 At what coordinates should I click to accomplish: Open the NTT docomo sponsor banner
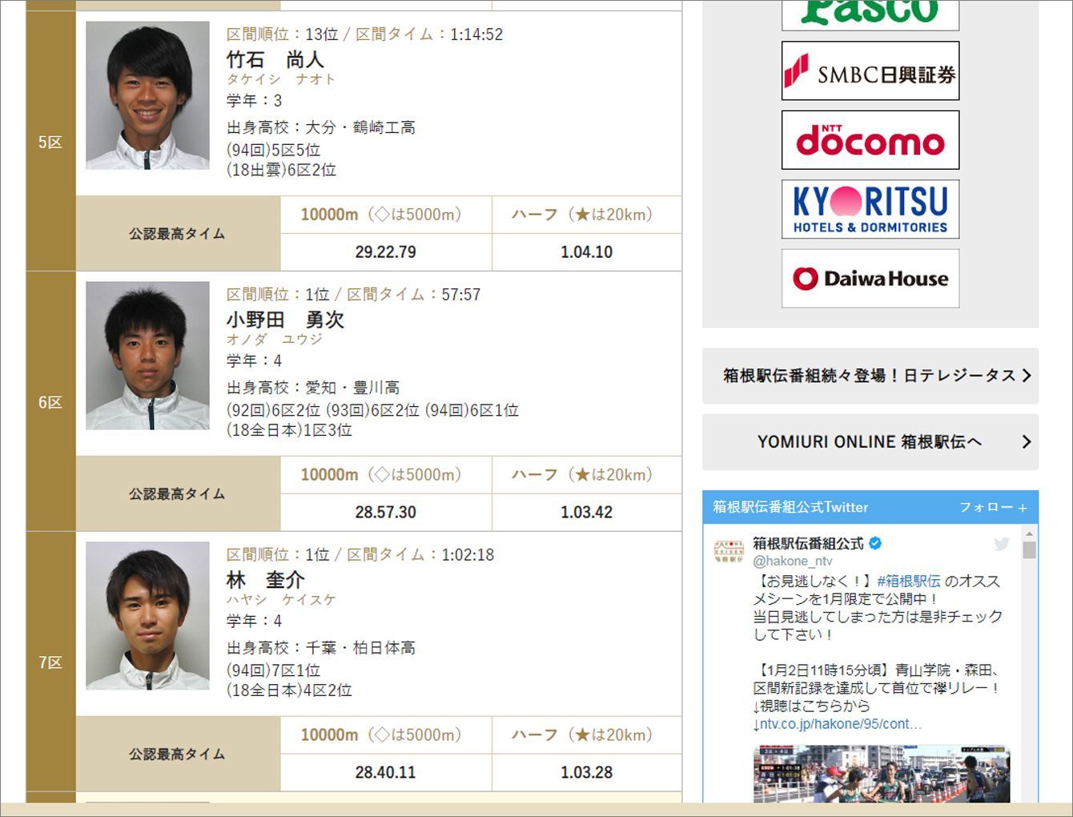tap(870, 140)
